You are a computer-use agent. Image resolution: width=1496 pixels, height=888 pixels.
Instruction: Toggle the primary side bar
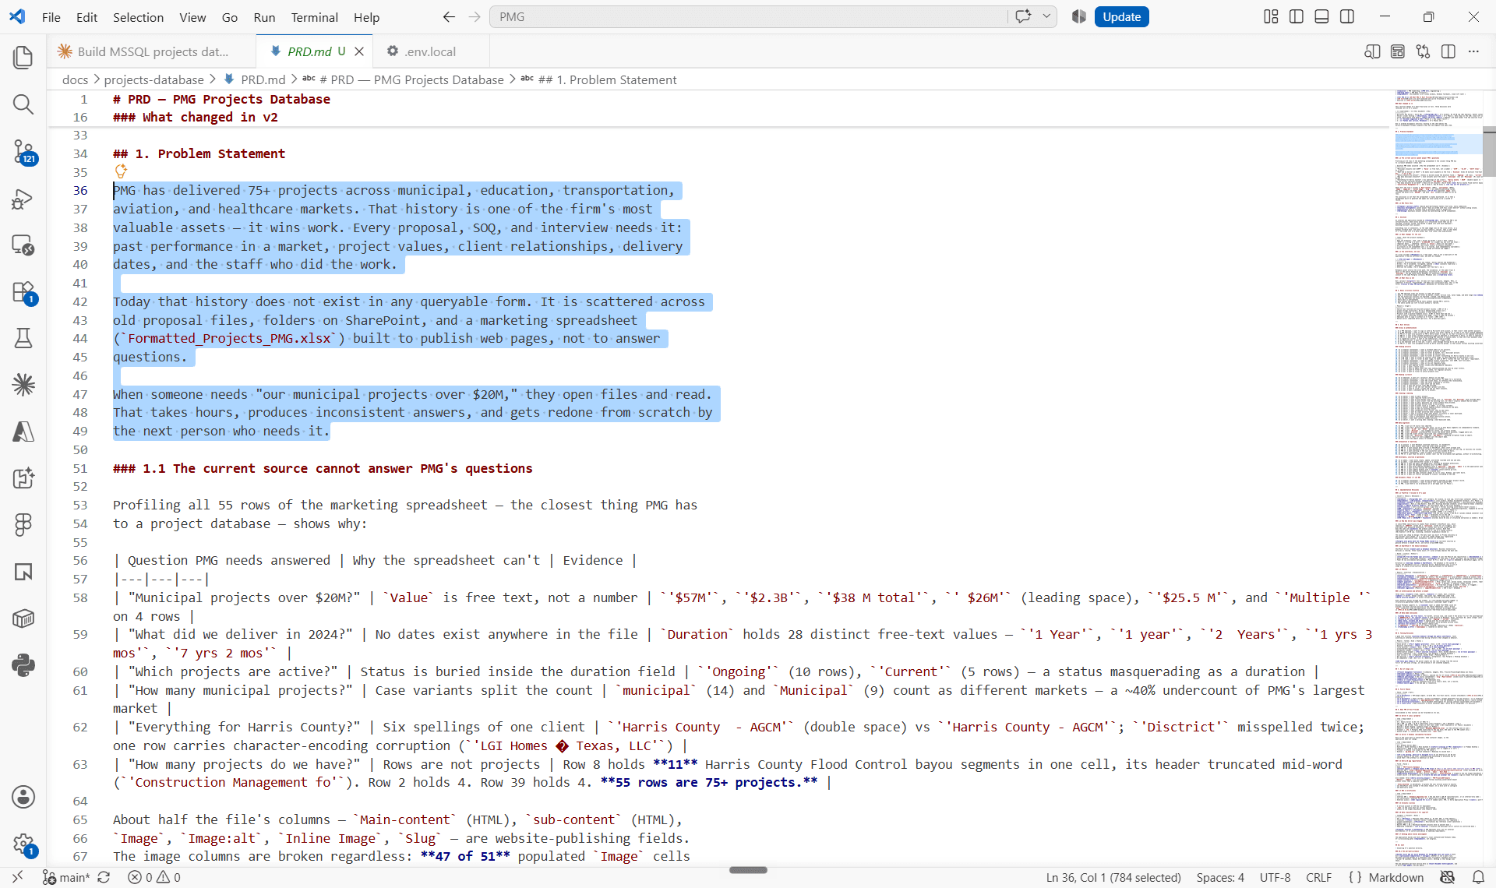pos(1297,17)
